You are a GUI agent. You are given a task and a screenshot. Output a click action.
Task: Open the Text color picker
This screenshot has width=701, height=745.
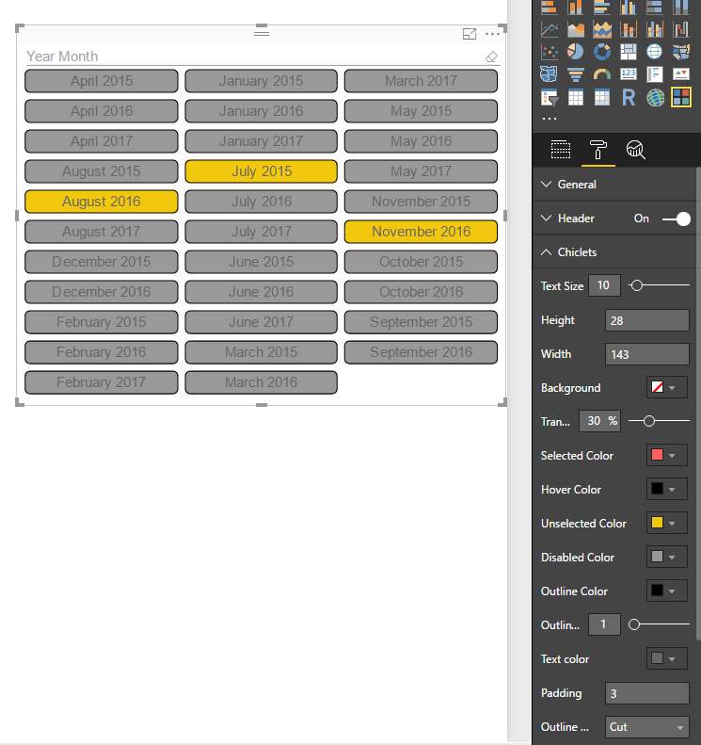tap(667, 658)
